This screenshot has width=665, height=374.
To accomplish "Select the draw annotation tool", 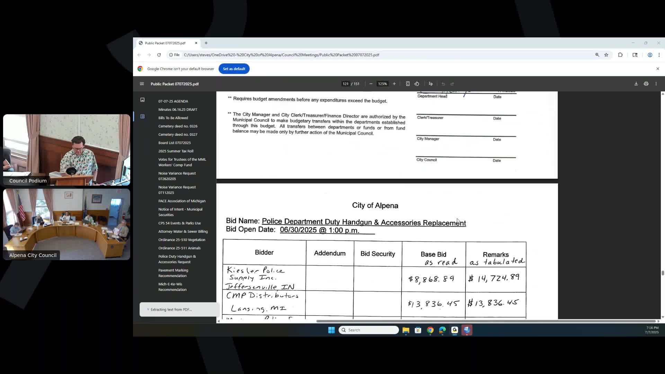I will (431, 84).
